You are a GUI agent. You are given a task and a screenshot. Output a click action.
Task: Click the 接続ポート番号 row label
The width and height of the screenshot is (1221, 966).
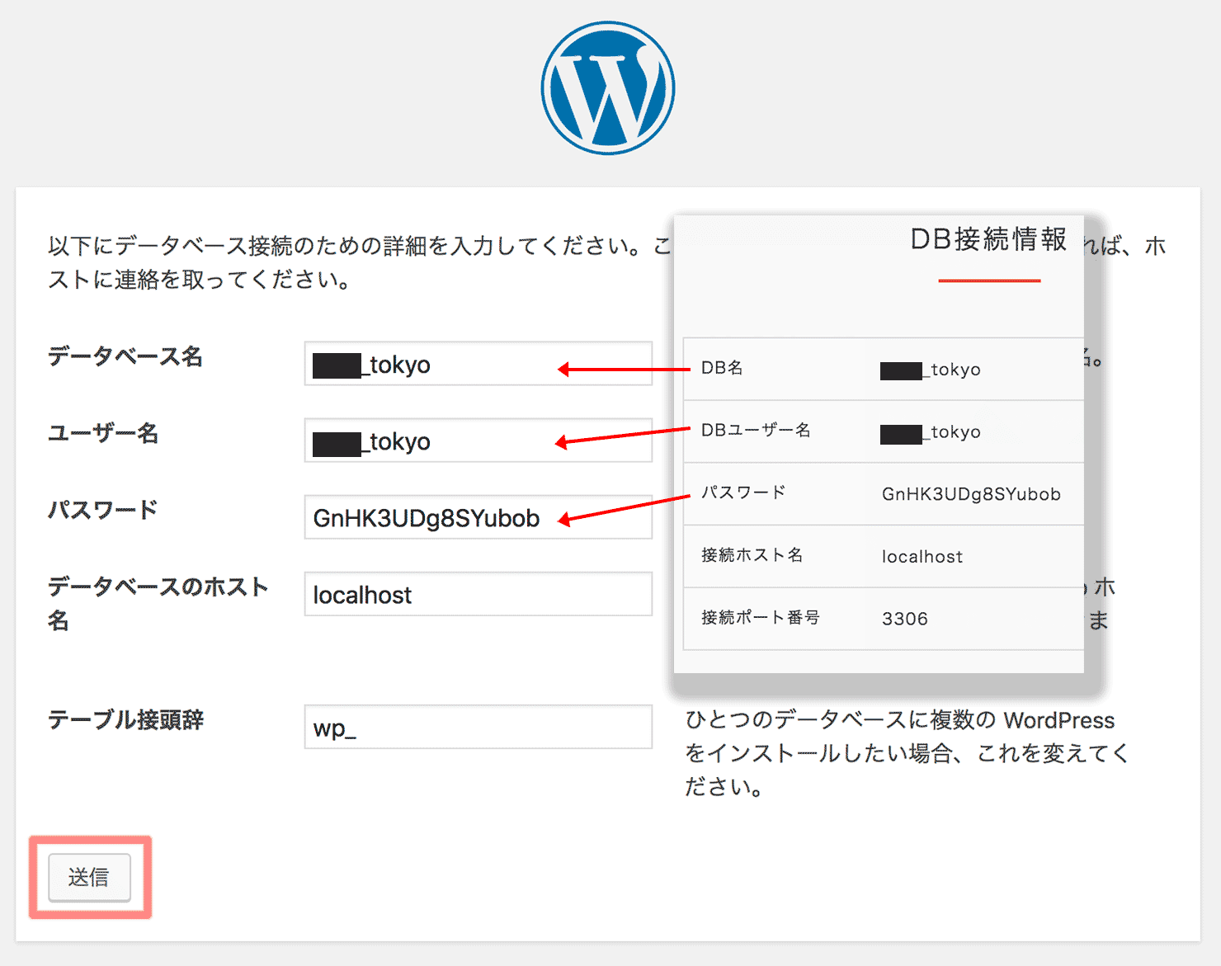[x=760, y=617]
